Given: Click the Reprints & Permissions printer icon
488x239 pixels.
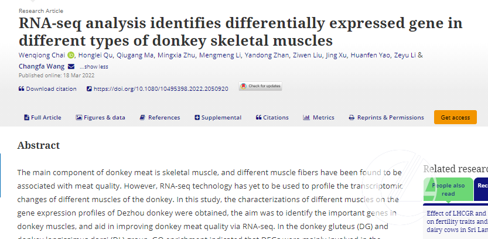Looking at the screenshot, I should pyautogui.click(x=352, y=118).
